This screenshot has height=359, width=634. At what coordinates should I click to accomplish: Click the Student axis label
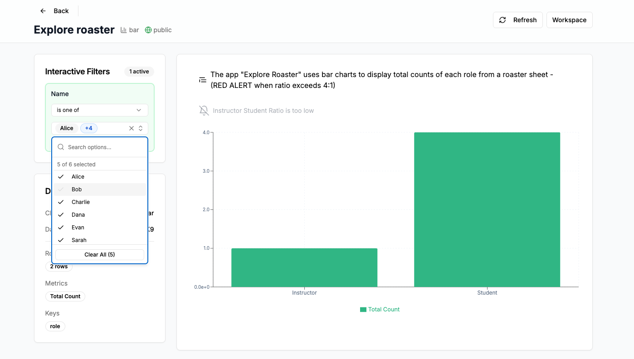point(487,293)
